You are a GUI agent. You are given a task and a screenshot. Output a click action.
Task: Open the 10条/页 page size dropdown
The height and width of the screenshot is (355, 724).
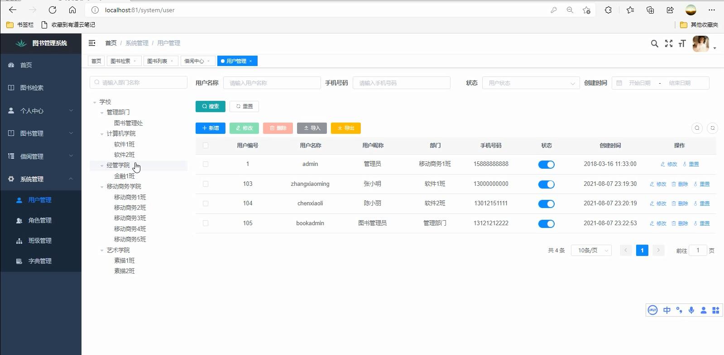[591, 251]
